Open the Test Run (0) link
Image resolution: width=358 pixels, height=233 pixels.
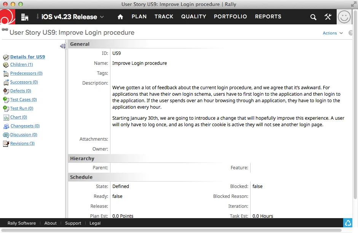[x=22, y=108]
